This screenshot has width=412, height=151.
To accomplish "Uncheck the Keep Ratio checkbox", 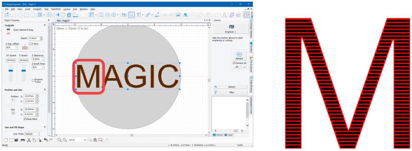I will tap(25, 119).
